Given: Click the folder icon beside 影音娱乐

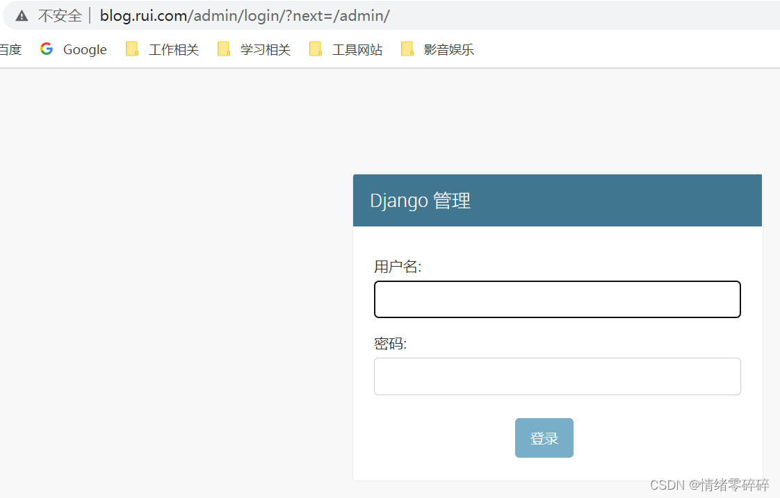Looking at the screenshot, I should (x=407, y=49).
